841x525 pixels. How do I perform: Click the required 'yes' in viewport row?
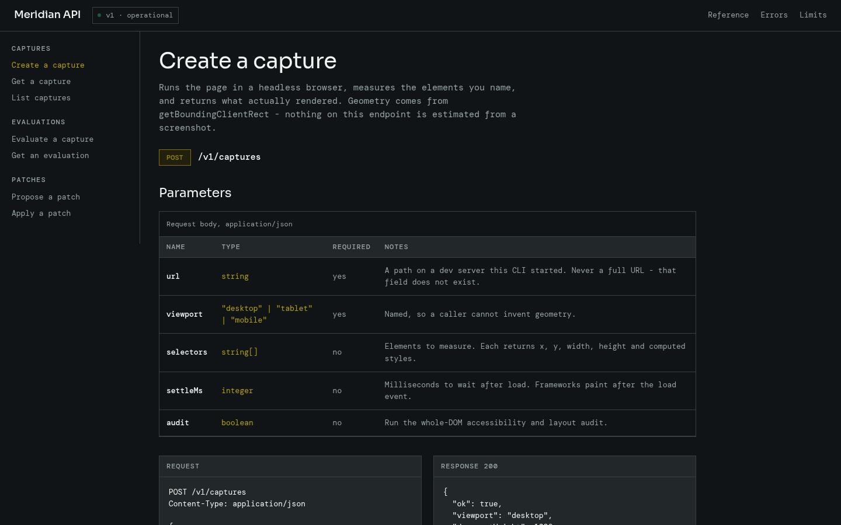pos(339,314)
